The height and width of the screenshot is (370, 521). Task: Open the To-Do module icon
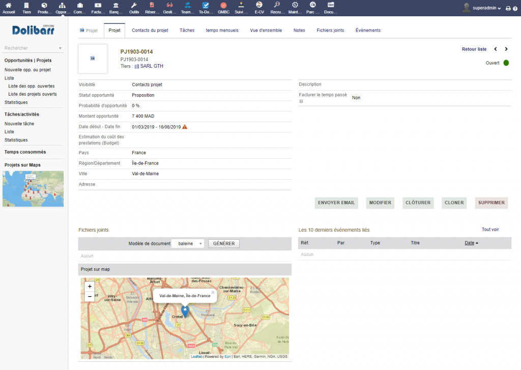[206, 5]
